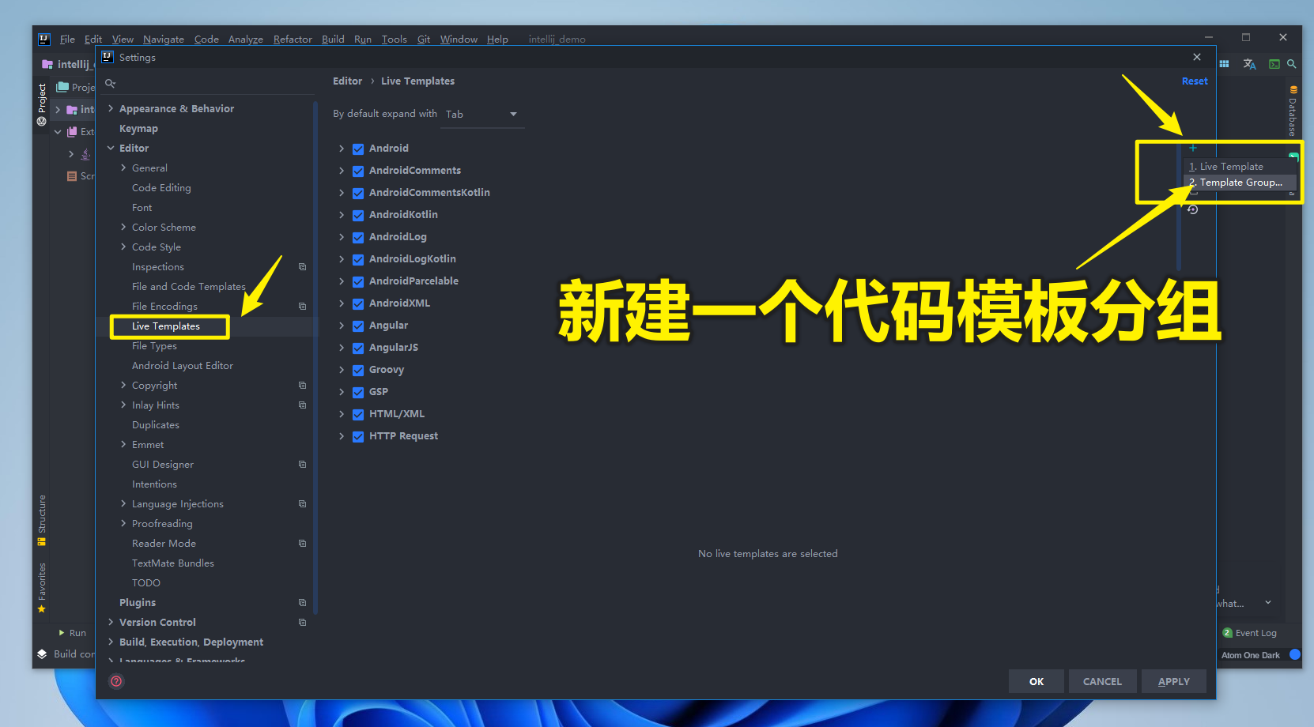Click the settings search magnifier icon

(x=111, y=83)
